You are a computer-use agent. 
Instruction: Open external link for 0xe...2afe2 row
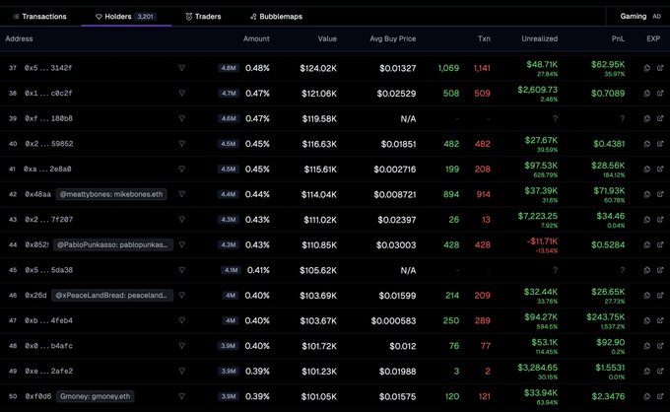tap(660, 371)
